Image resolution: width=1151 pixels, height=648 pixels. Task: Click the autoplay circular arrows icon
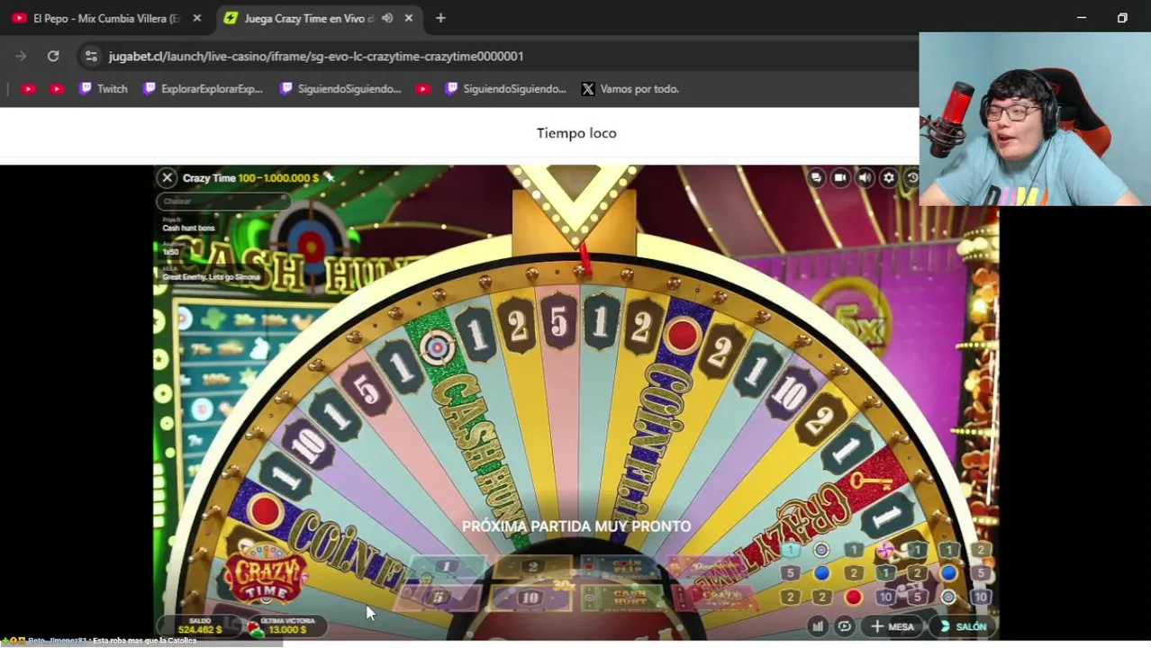click(844, 626)
